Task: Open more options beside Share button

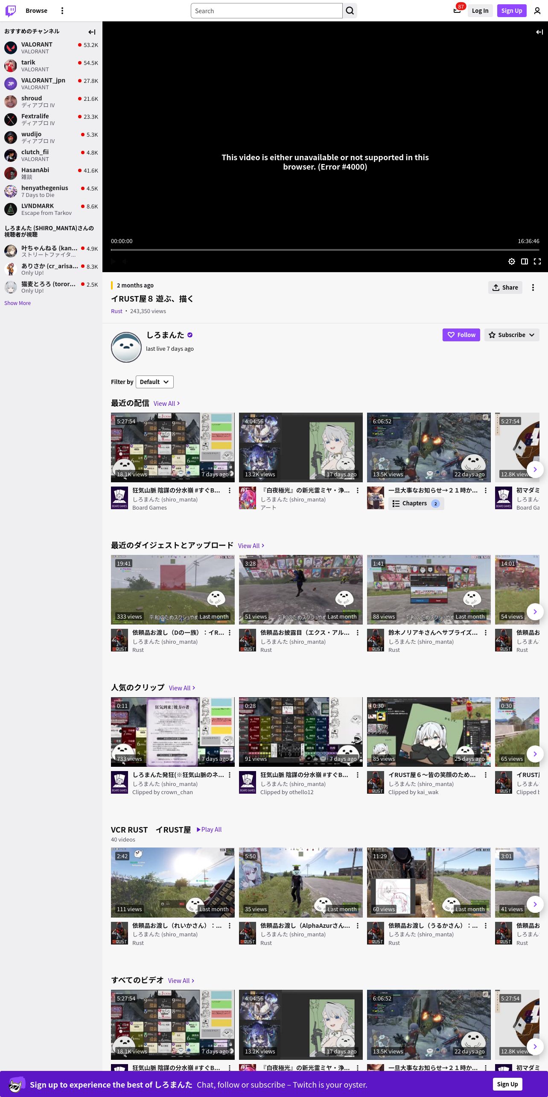Action: (533, 287)
